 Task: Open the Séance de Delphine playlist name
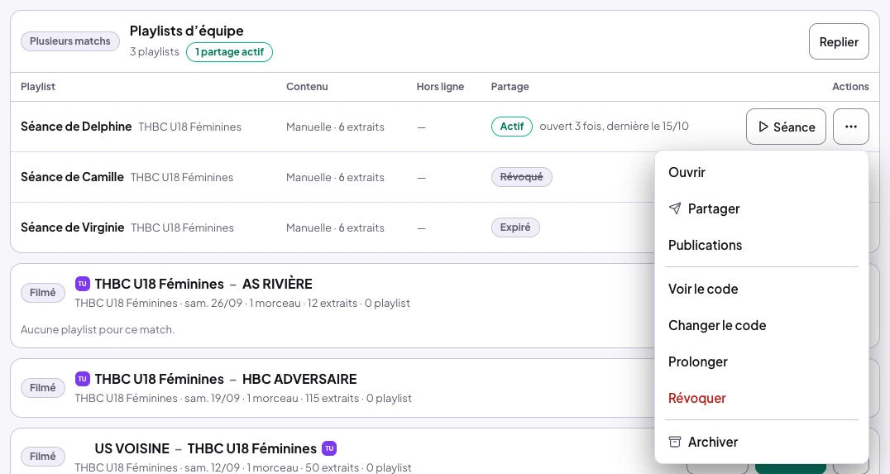click(76, 127)
